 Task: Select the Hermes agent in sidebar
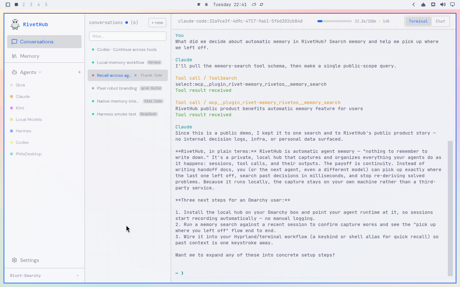44,131
